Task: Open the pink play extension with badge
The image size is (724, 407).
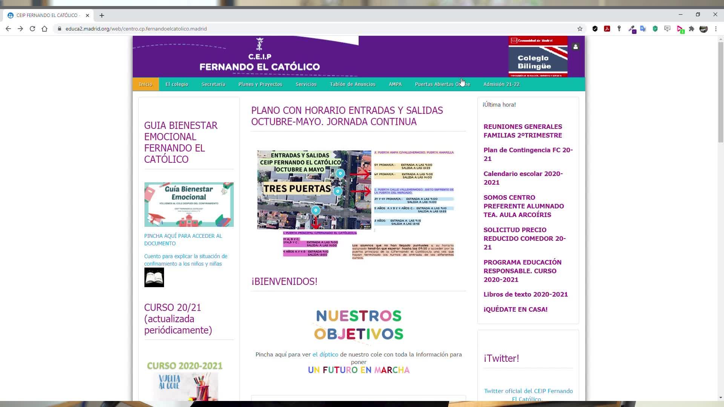Action: pyautogui.click(x=680, y=29)
